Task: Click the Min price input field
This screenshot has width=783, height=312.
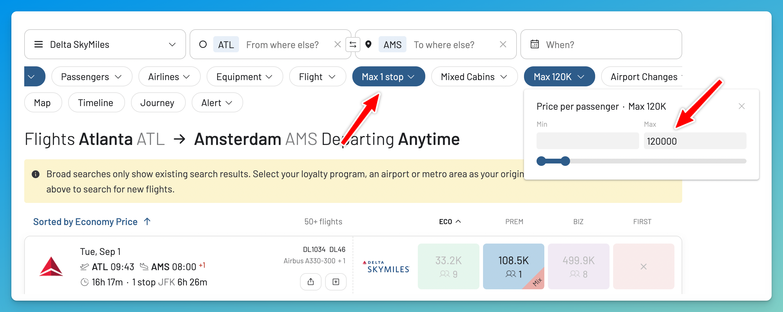Action: click(587, 141)
